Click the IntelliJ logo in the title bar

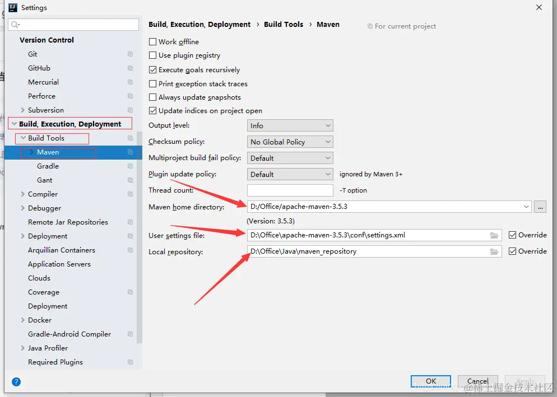tap(12, 7)
